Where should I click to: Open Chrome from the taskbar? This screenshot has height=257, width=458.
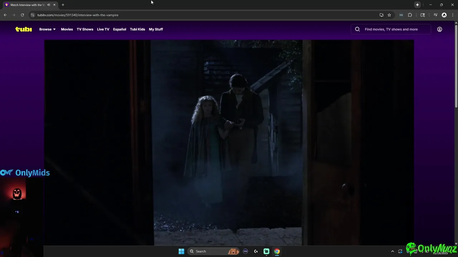pos(277,251)
